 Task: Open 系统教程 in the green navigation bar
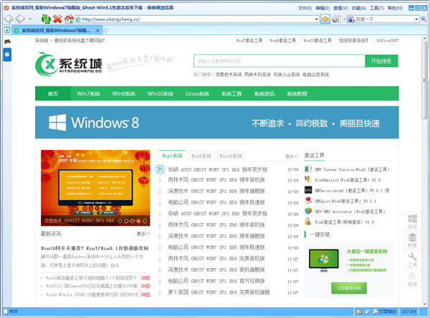[x=297, y=94]
